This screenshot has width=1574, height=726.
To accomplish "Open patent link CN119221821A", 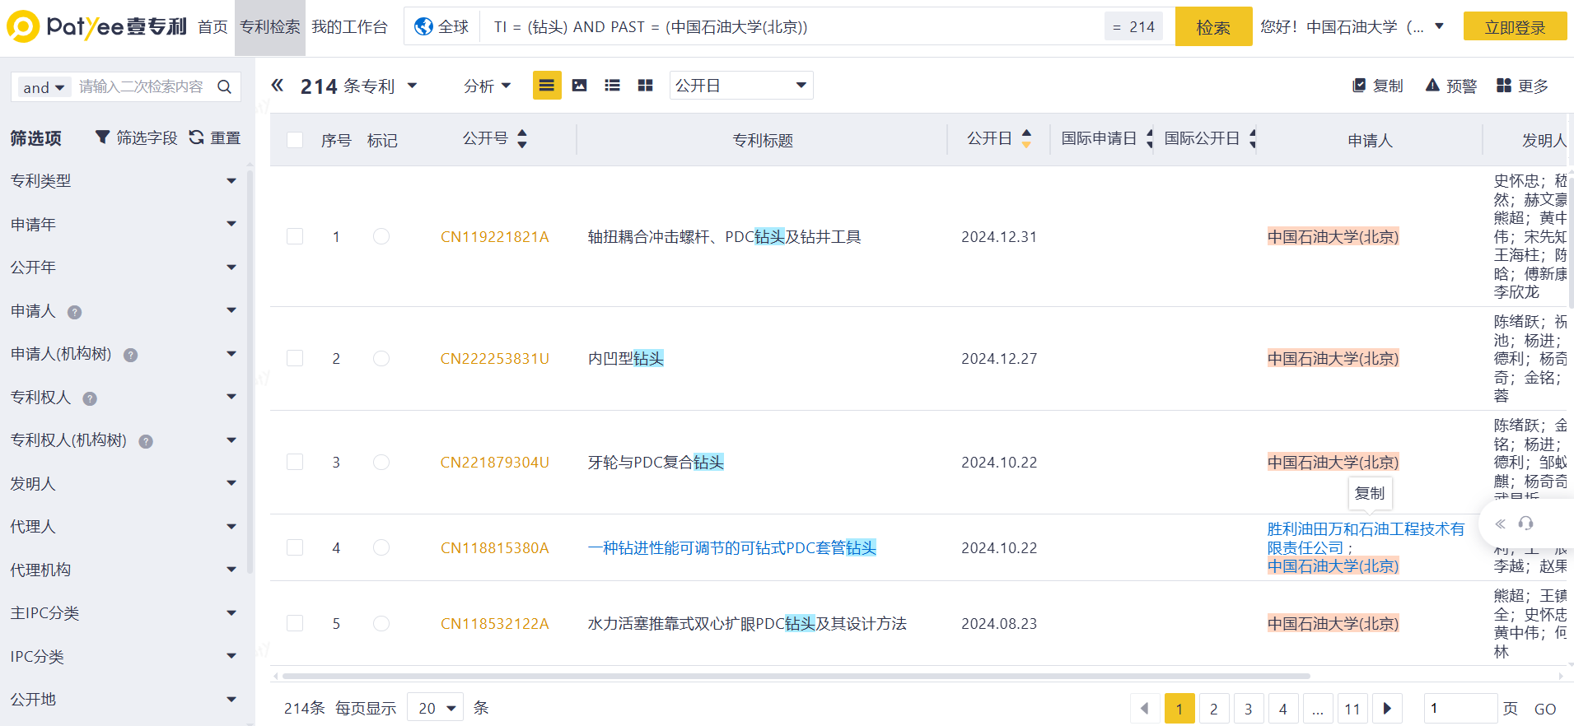I will (x=494, y=237).
